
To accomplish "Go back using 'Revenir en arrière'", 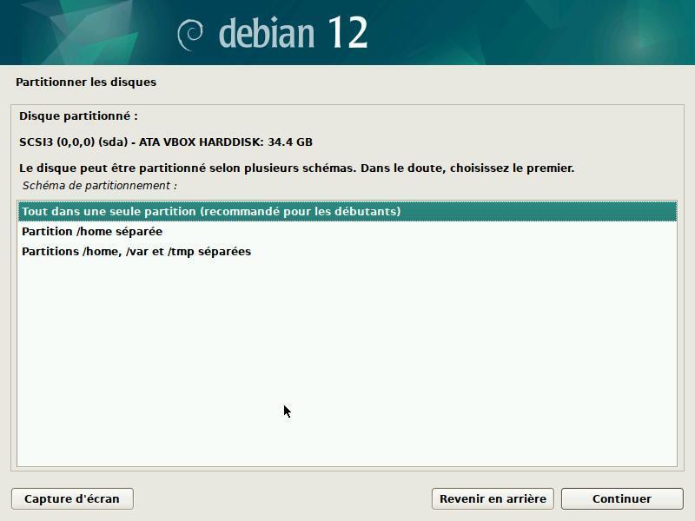I will click(x=491, y=498).
